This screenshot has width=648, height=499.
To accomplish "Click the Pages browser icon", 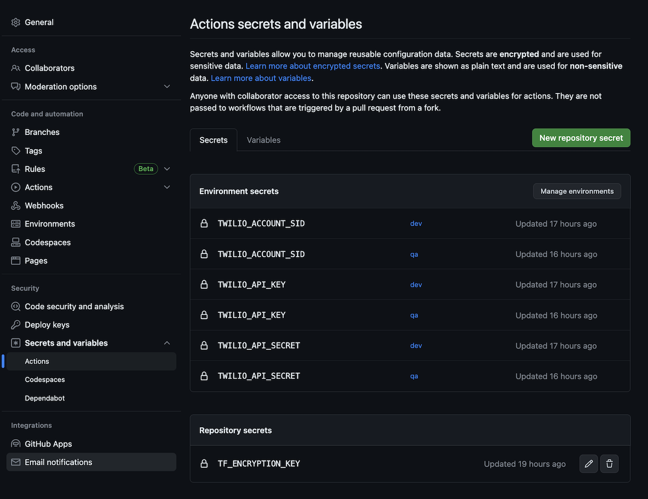I will coord(16,261).
